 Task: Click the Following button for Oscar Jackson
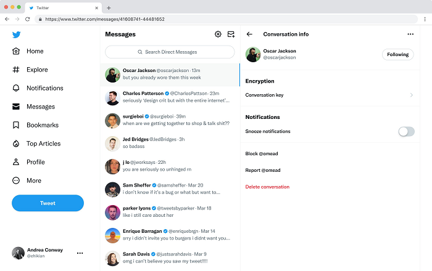[x=397, y=54]
